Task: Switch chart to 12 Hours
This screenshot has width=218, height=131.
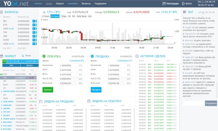Action: click(45, 16)
